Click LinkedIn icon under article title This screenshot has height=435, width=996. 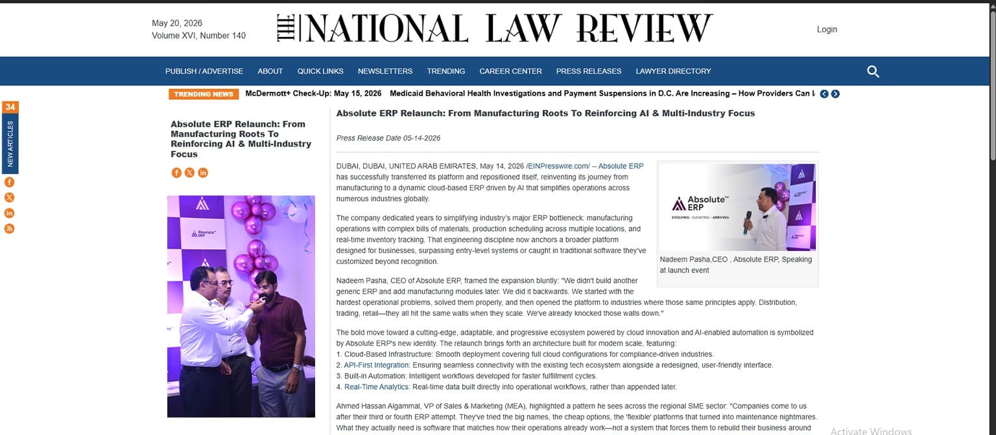203,172
